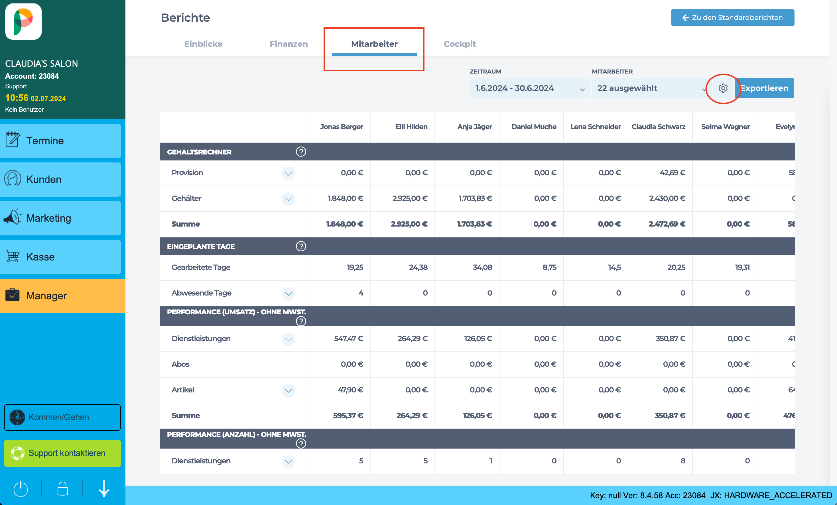Click Jonas Berger Dienstleistungen 547,47 €

349,339
